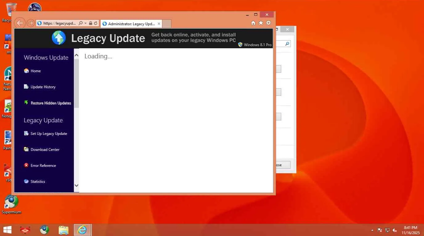Open a new tab with the blank tab button
Image resolution: width=424 pixels, height=236 pixels.
pyautogui.click(x=166, y=24)
